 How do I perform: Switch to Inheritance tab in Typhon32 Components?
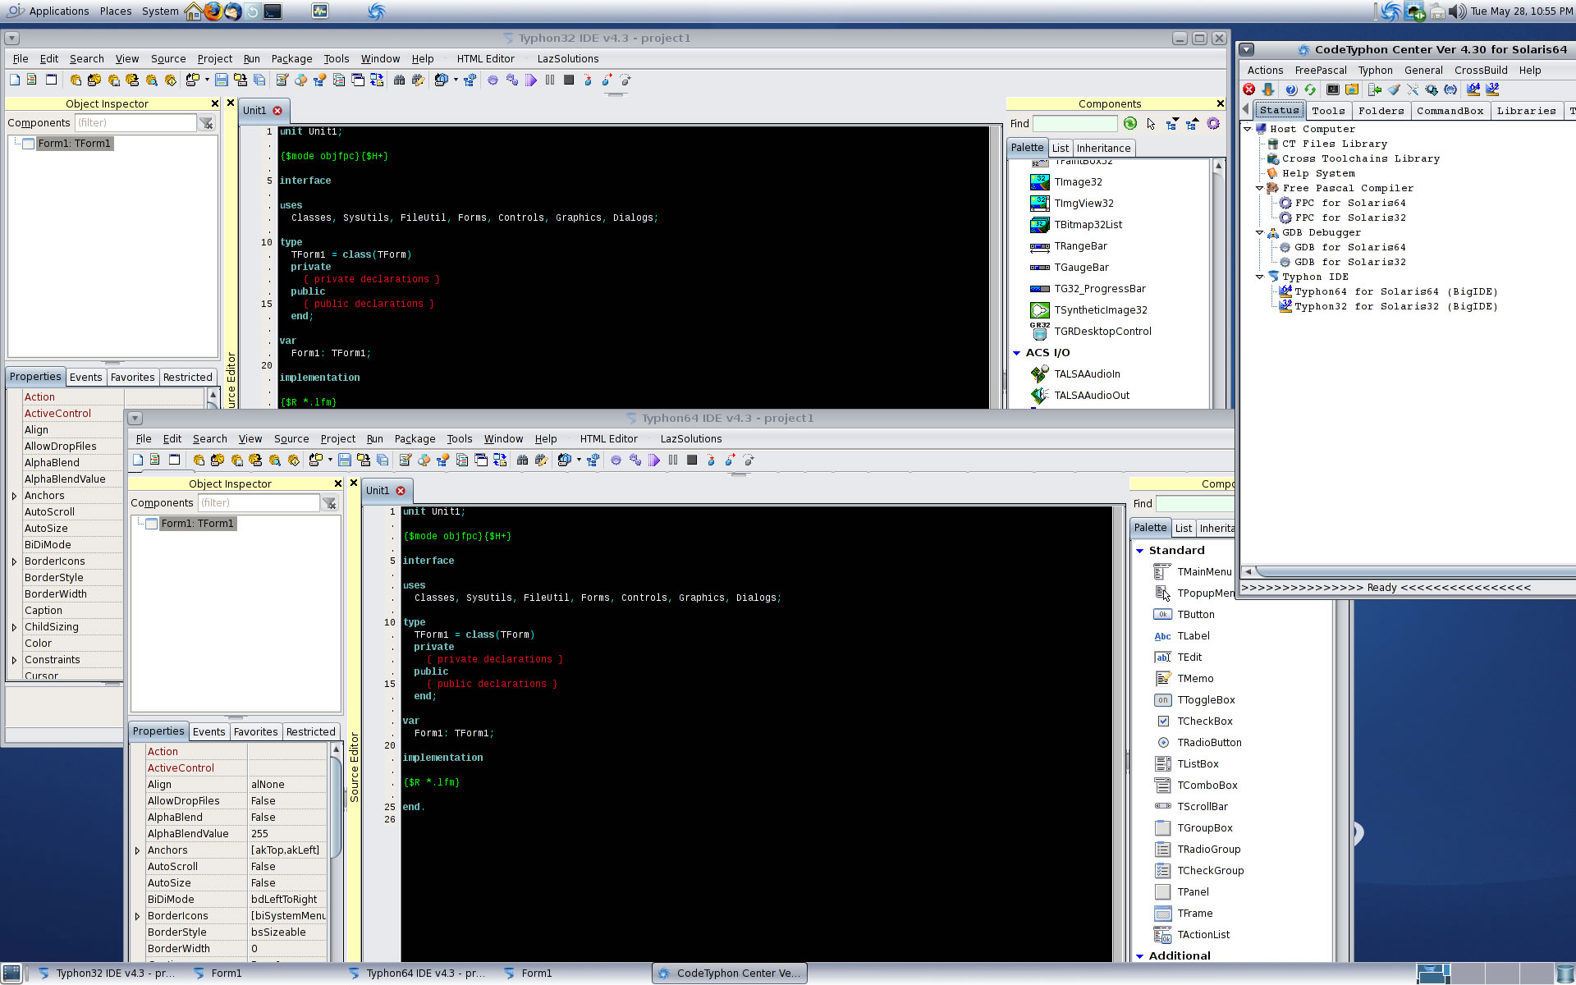click(x=1103, y=149)
